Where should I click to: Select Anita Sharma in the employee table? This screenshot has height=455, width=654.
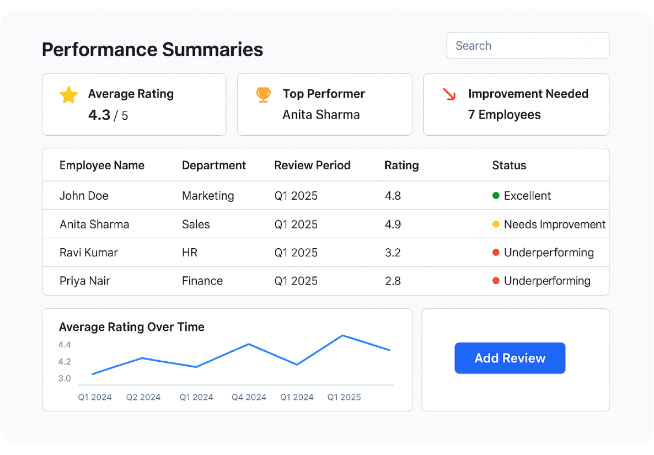[94, 224]
